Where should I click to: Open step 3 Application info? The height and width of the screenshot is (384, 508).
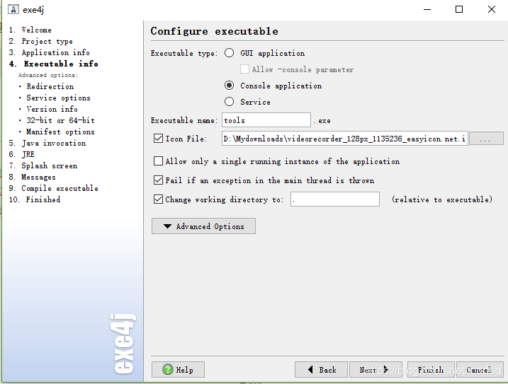[x=50, y=52]
